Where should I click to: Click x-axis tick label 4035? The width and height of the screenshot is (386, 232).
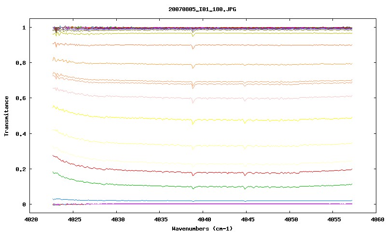pos(161,219)
